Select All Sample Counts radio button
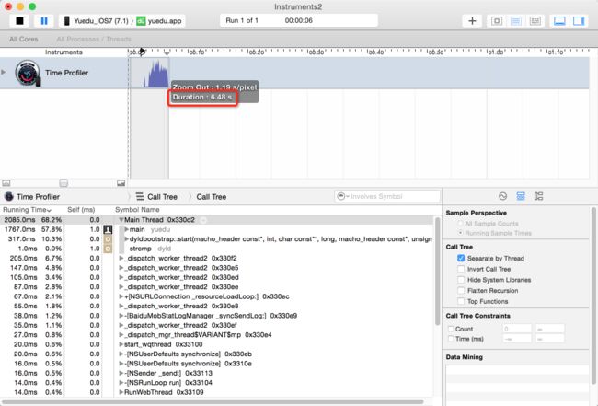The image size is (598, 406). click(x=460, y=223)
